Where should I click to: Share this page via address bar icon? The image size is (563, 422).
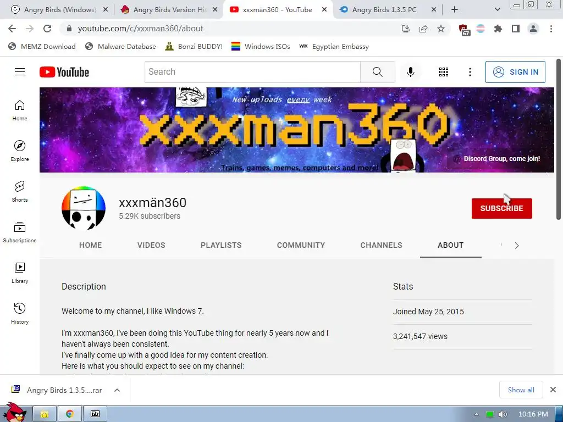pyautogui.click(x=423, y=29)
